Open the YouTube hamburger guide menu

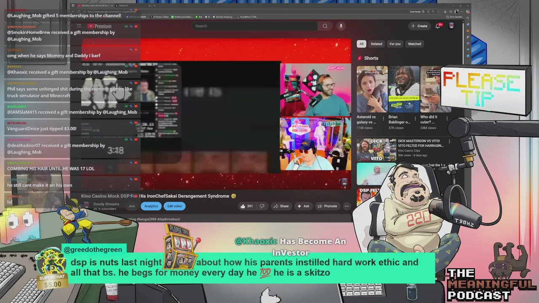(x=79, y=26)
